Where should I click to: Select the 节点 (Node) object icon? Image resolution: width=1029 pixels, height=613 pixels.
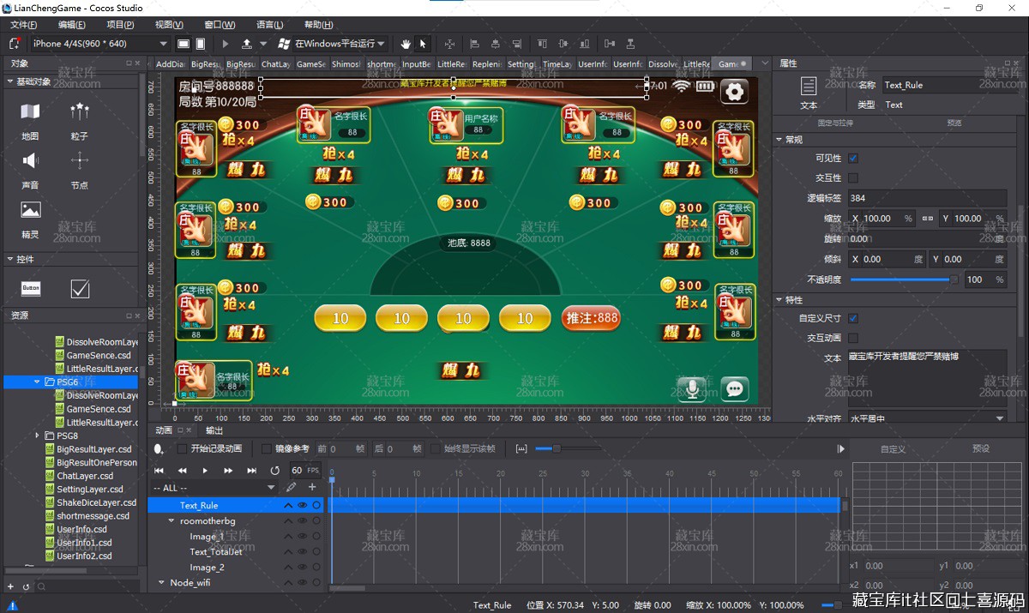[80, 161]
